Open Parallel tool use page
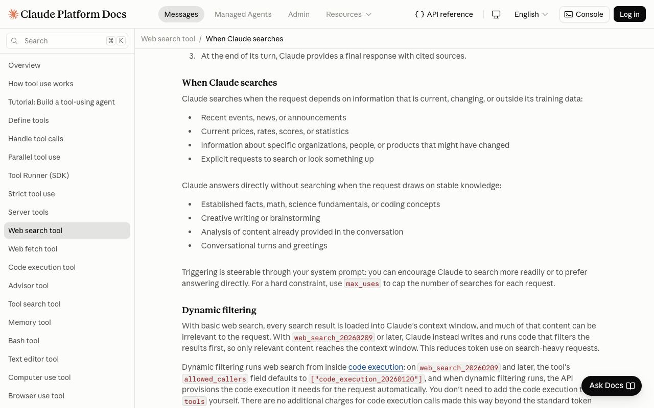654x408 pixels. tap(67, 157)
